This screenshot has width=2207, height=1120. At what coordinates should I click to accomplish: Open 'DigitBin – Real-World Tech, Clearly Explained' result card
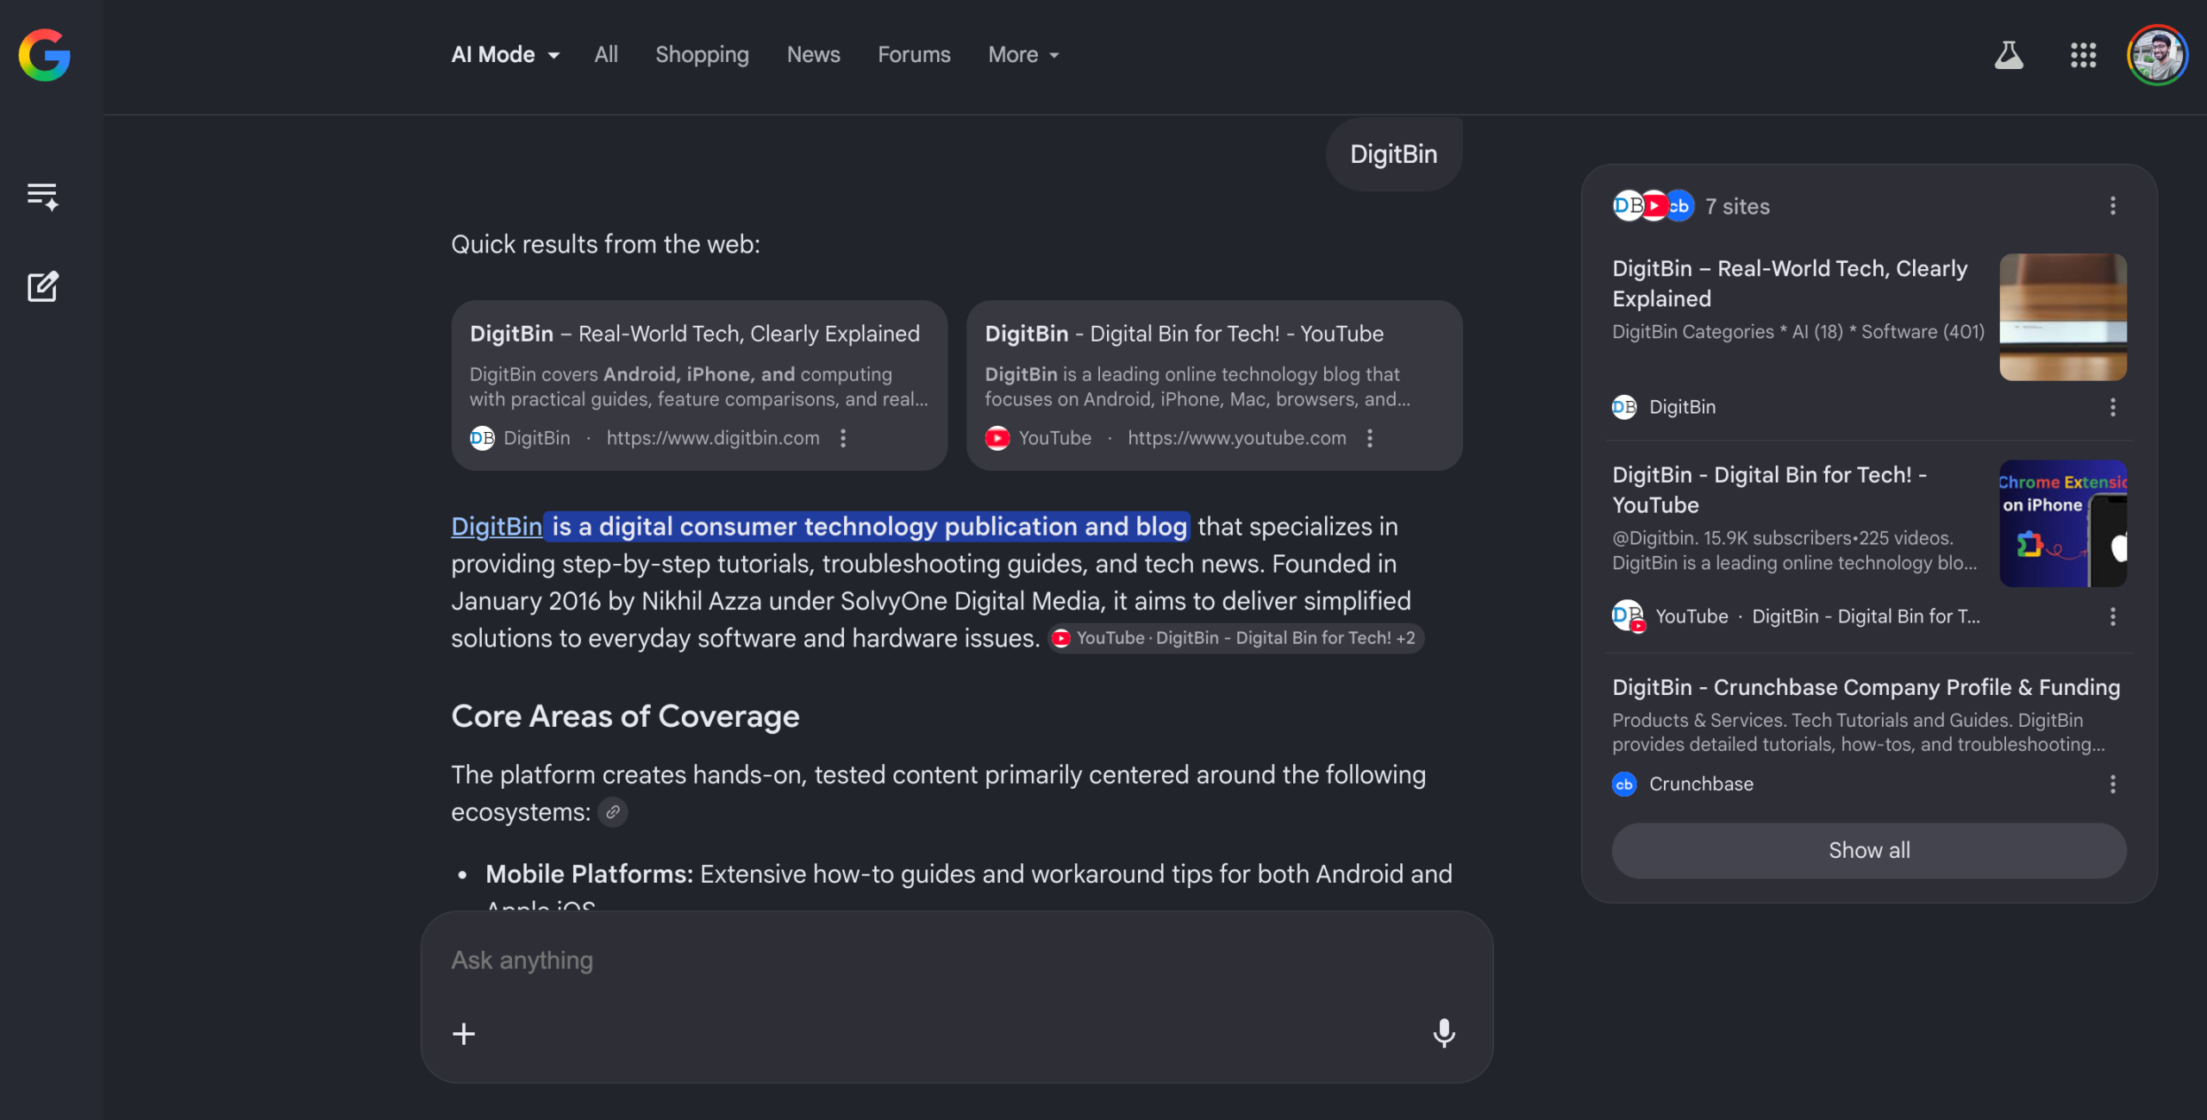(699, 385)
